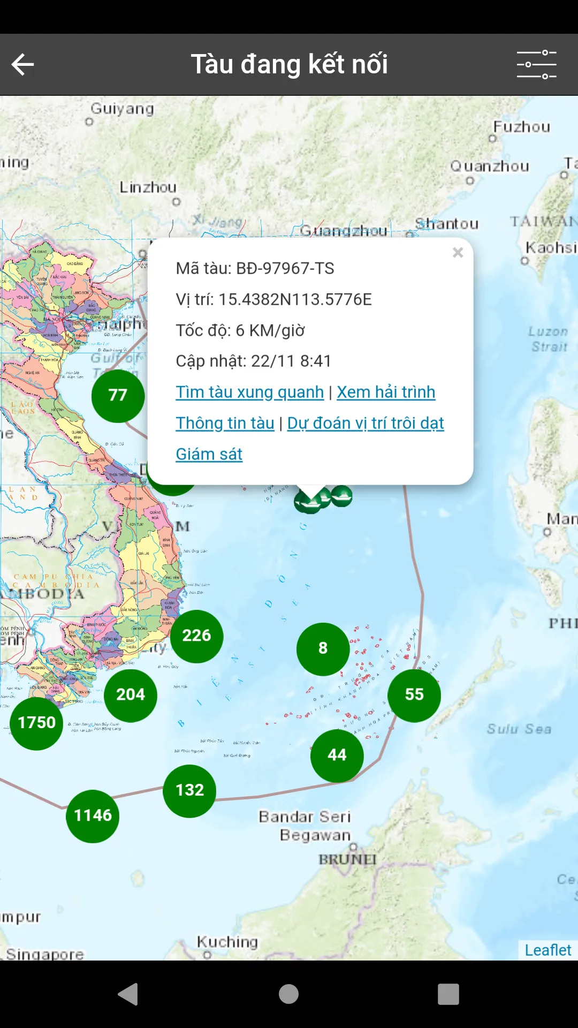This screenshot has height=1028, width=578.
Task: Tap the 'Fuzhou' map label
Action: tap(521, 127)
